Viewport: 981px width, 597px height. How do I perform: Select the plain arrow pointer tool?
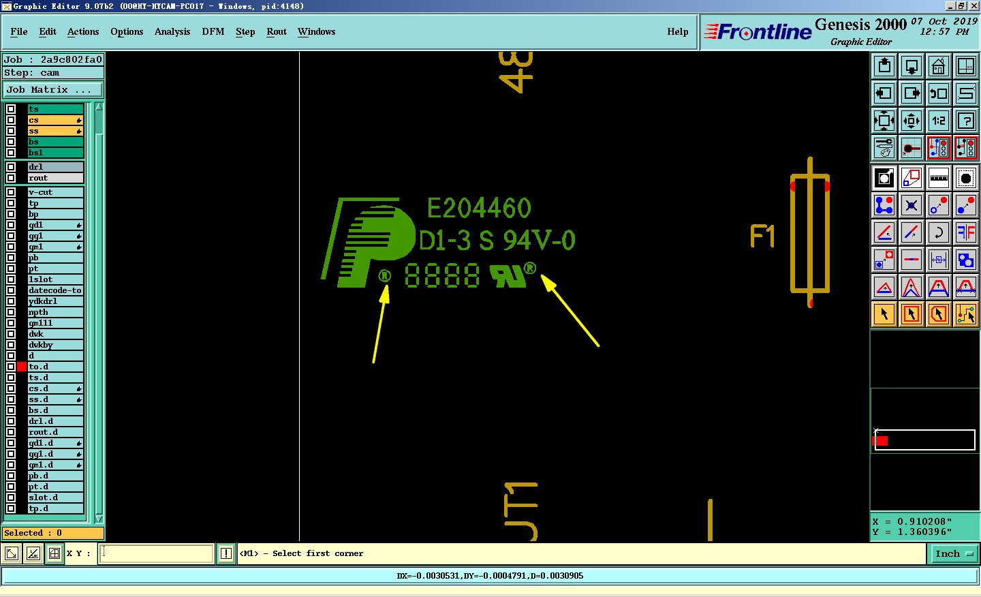tap(884, 314)
